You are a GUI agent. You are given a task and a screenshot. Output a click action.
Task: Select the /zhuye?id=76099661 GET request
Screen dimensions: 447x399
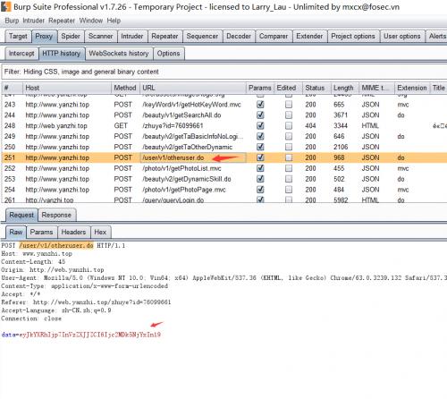tap(223, 125)
